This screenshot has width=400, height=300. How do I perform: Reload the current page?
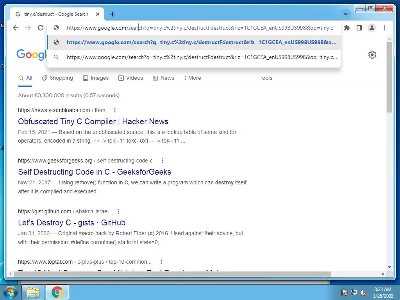click(41, 28)
